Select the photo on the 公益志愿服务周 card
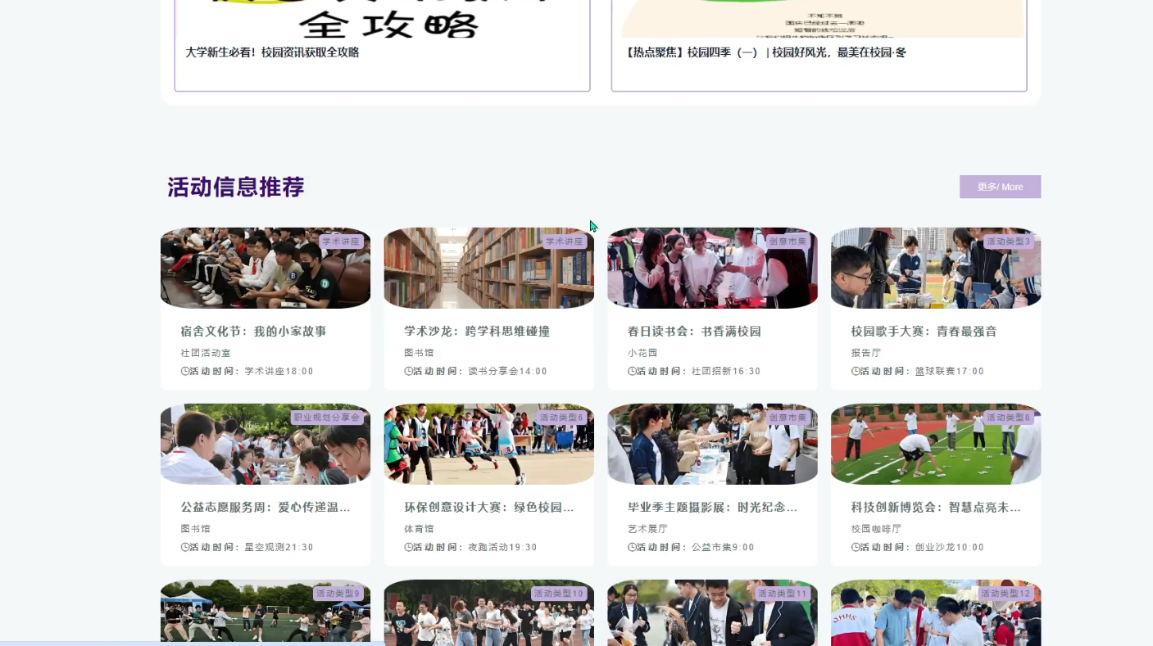The width and height of the screenshot is (1153, 646). [x=266, y=444]
